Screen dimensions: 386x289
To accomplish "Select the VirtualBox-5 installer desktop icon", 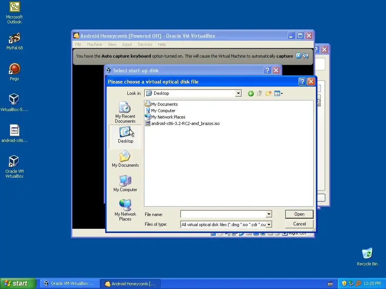I will point(14,103).
